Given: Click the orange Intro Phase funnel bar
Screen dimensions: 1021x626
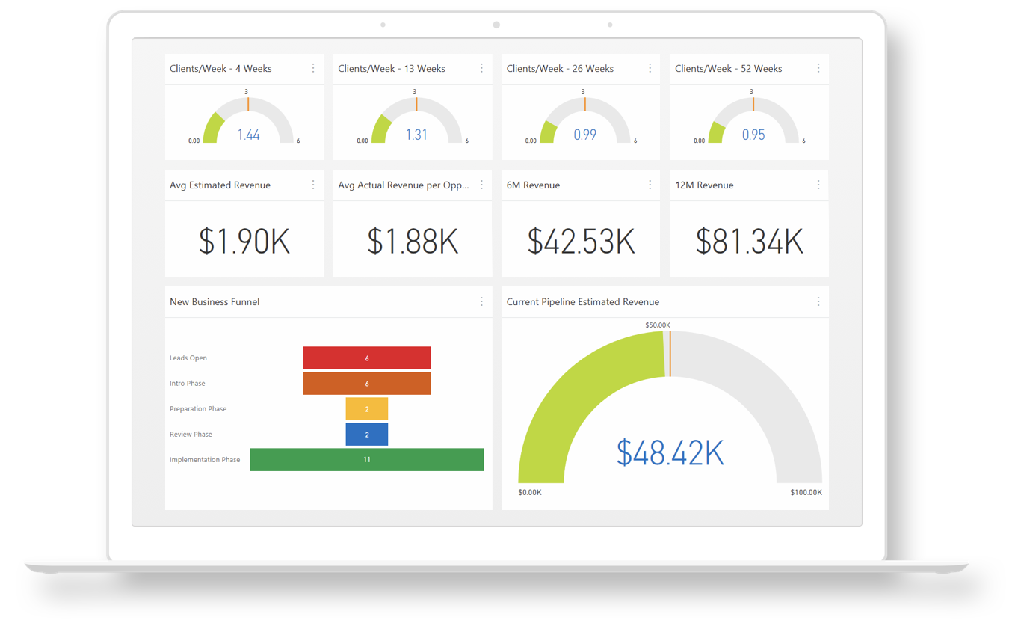Looking at the screenshot, I should click(367, 384).
